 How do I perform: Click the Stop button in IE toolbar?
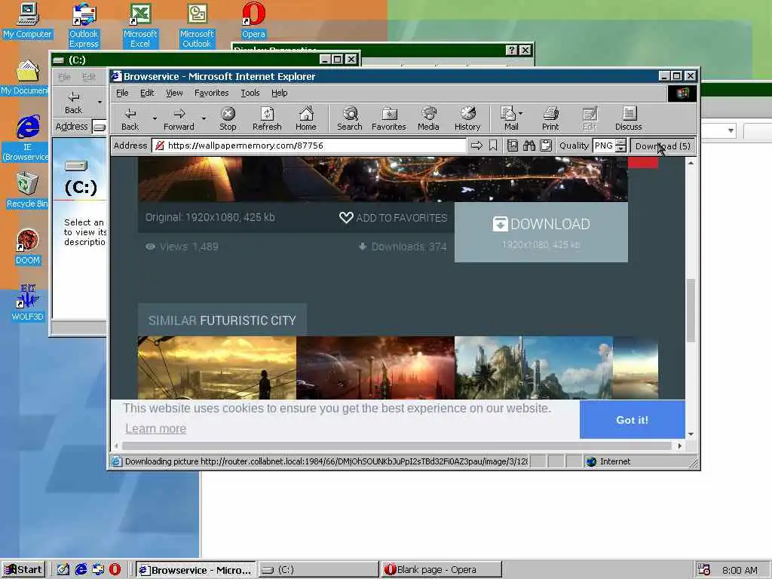click(x=228, y=118)
